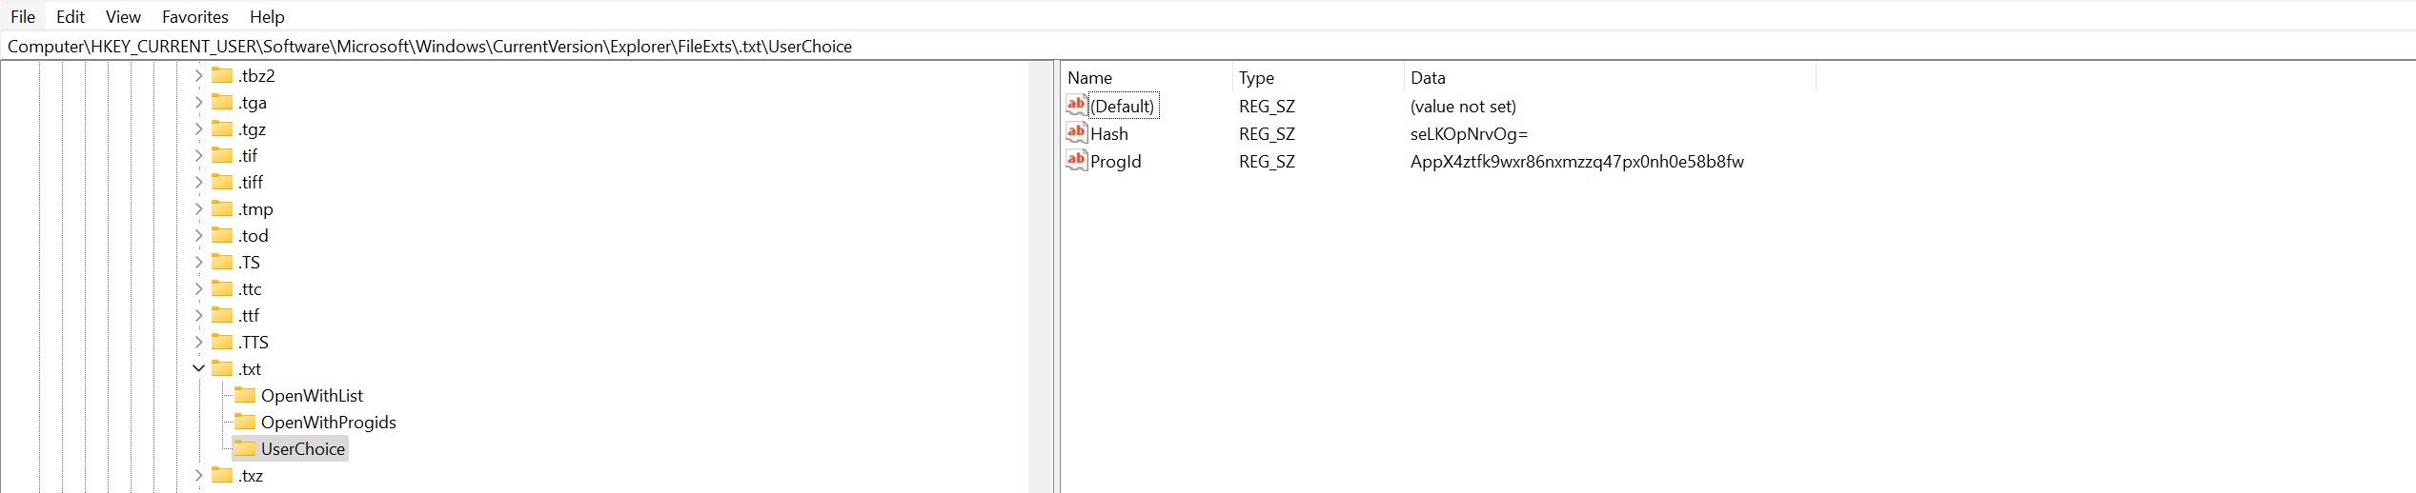
Task: Collapse the .txt key
Action: click(x=198, y=368)
